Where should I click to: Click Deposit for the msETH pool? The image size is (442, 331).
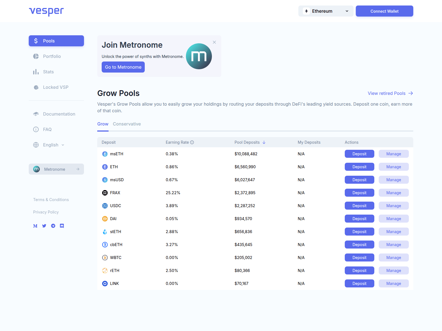click(359, 154)
